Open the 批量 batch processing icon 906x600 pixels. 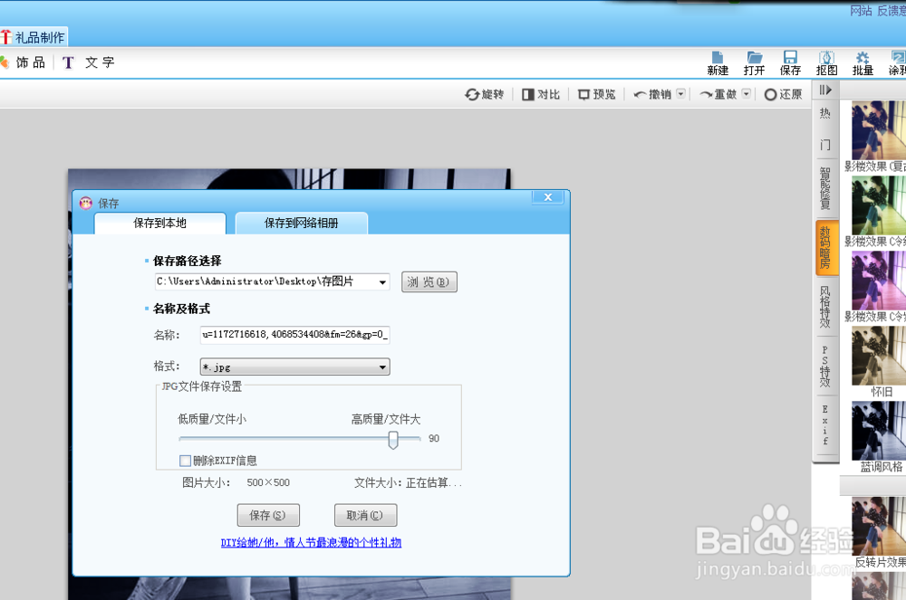click(863, 63)
